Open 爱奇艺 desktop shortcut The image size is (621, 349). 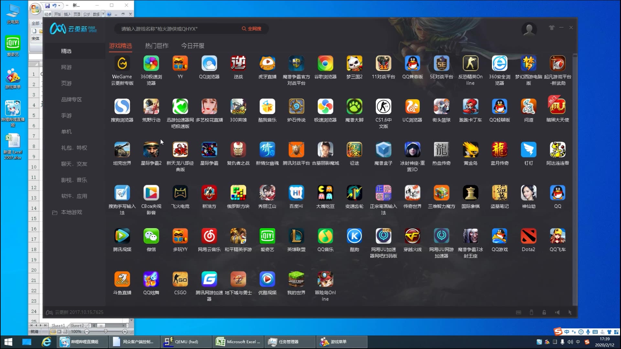point(13,46)
